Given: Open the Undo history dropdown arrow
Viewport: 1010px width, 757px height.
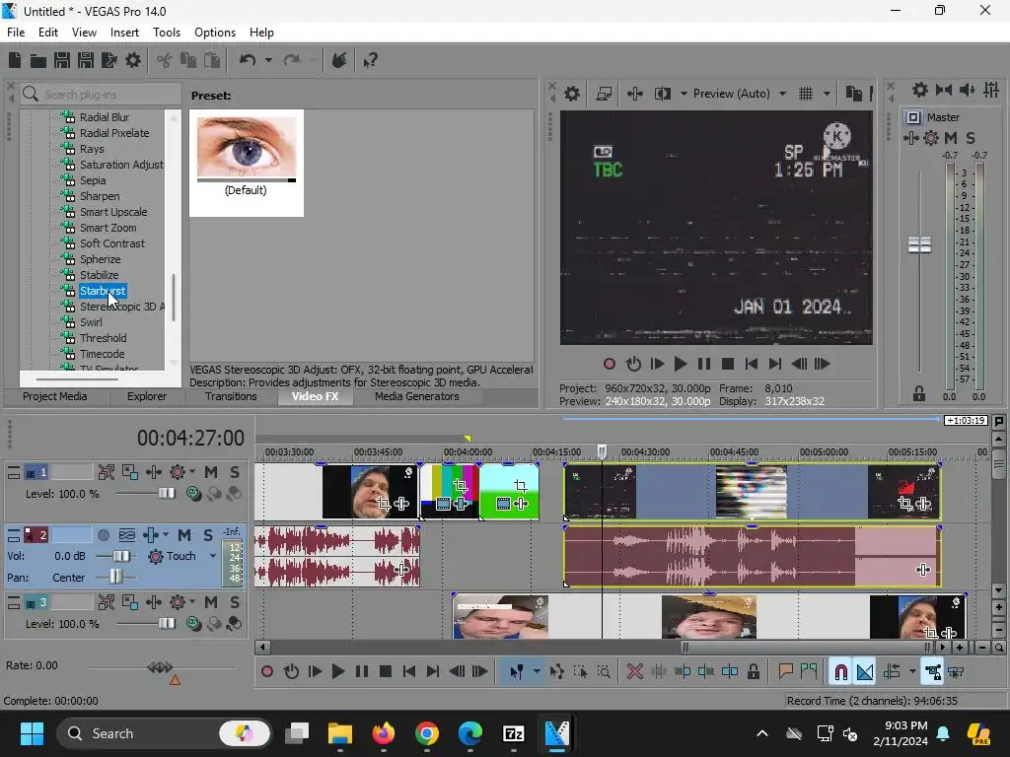Looking at the screenshot, I should 268,60.
